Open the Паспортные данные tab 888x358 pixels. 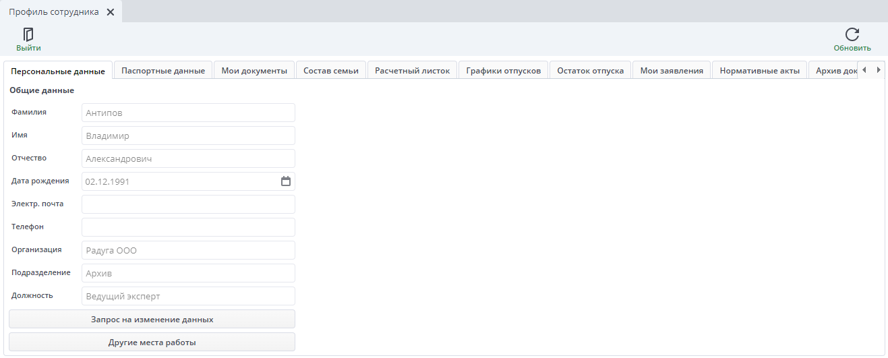click(x=163, y=70)
